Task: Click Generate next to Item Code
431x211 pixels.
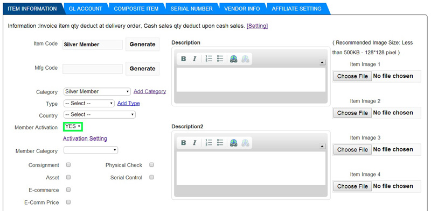Action: click(x=142, y=45)
